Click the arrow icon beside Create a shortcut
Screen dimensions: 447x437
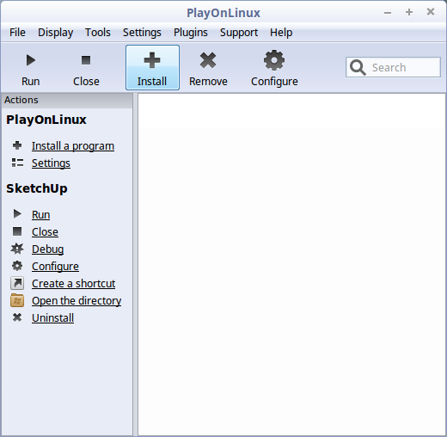coord(17,283)
